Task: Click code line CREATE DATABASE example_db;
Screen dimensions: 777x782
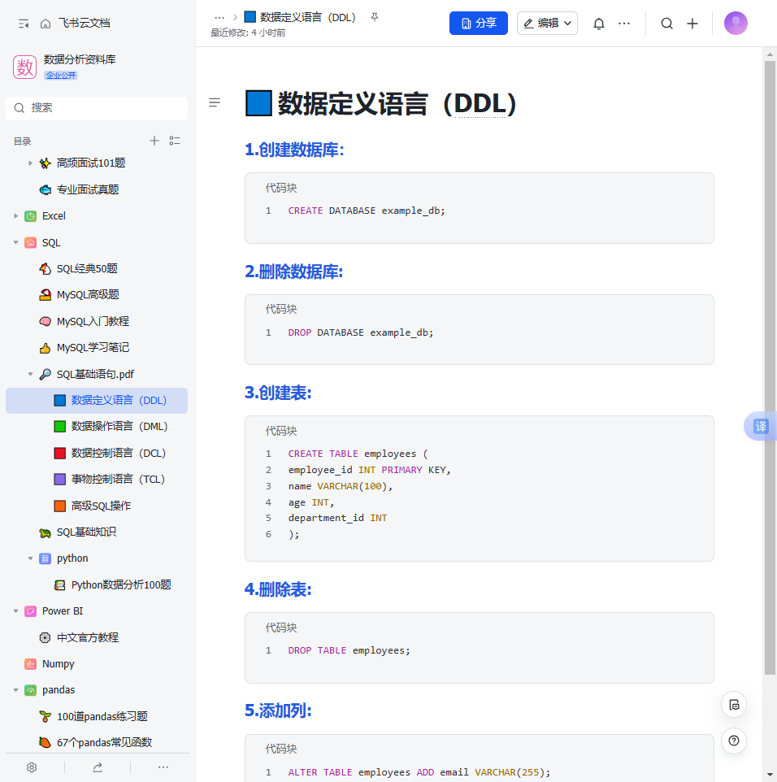Action: click(x=367, y=211)
